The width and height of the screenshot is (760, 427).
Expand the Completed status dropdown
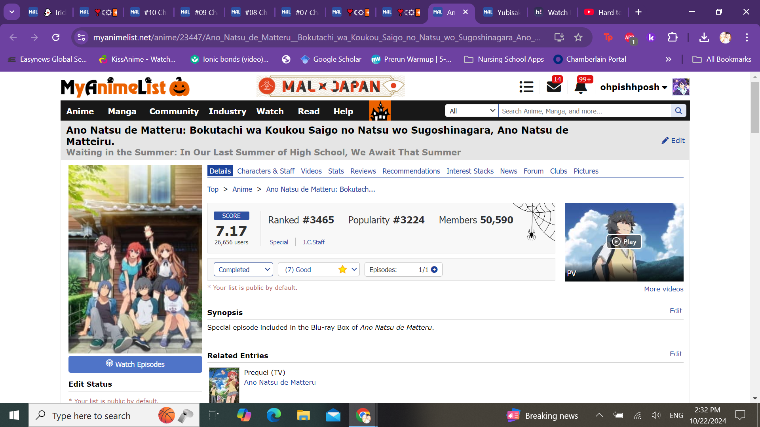[243, 270]
